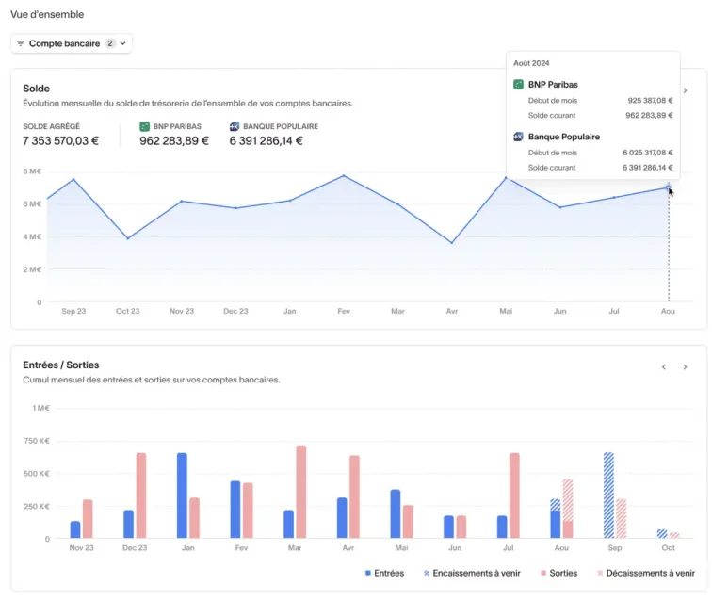This screenshot has width=712, height=601.
Task: Click the pink Sorties bar for Mar
Action: pos(301,492)
